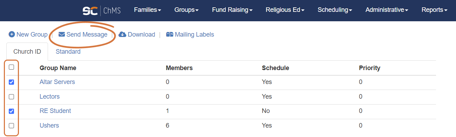This screenshot has height=137, width=456.
Task: Click the Send Message envelope icon
Action: pyautogui.click(x=62, y=35)
